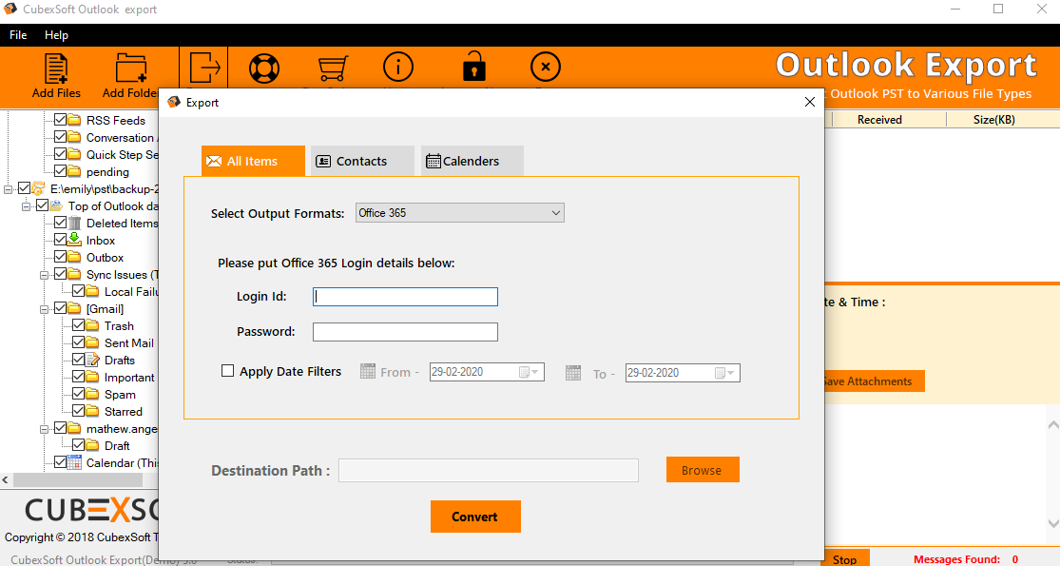Screen dimensions: 1060x566
Task: Click the From date calendar icon
Action: pos(368,372)
